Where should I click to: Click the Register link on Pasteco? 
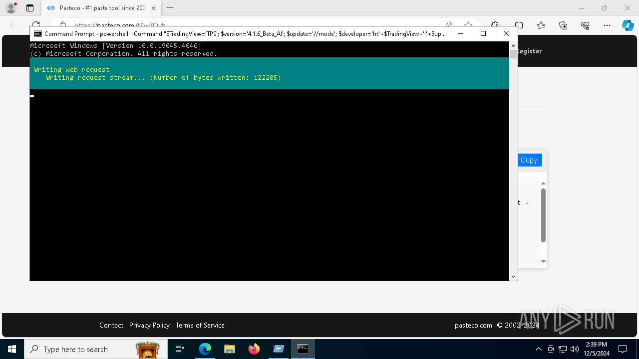pos(529,51)
